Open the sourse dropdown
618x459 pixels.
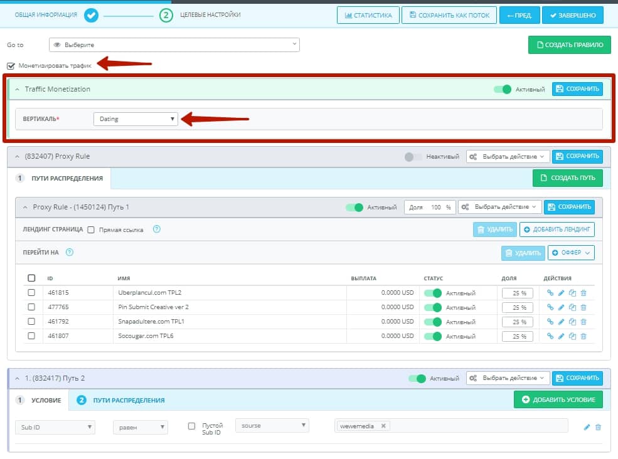(272, 426)
